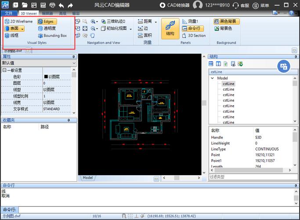Viewport: 300px width, 220px height.
Task: Toggle the 测量1 measurement panel
Action: tap(190, 21)
